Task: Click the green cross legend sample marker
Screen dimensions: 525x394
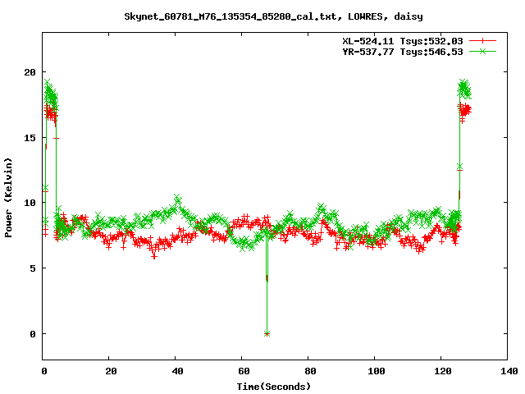Action: [x=482, y=51]
